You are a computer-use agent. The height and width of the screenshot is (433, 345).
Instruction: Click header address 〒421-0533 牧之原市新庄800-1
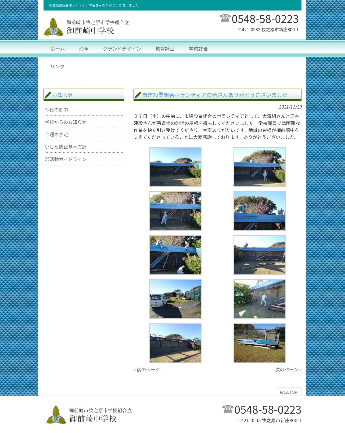[268, 30]
